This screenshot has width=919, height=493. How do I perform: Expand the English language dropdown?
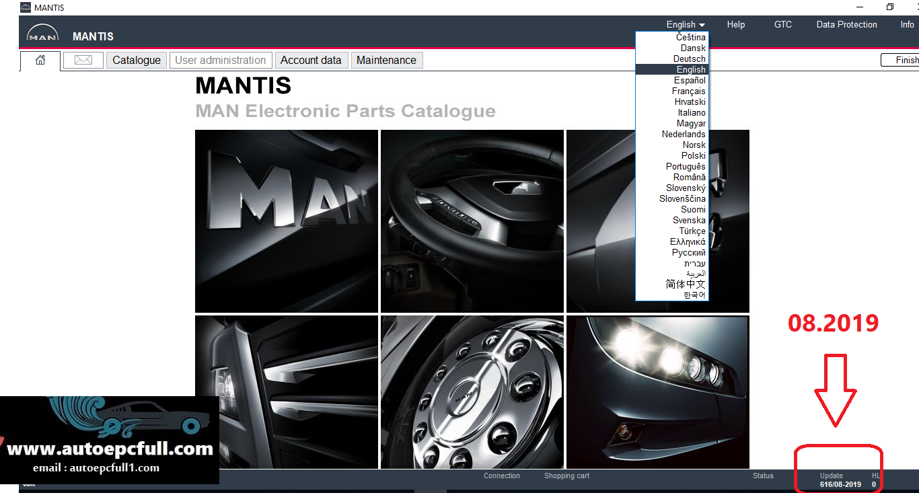[686, 25]
